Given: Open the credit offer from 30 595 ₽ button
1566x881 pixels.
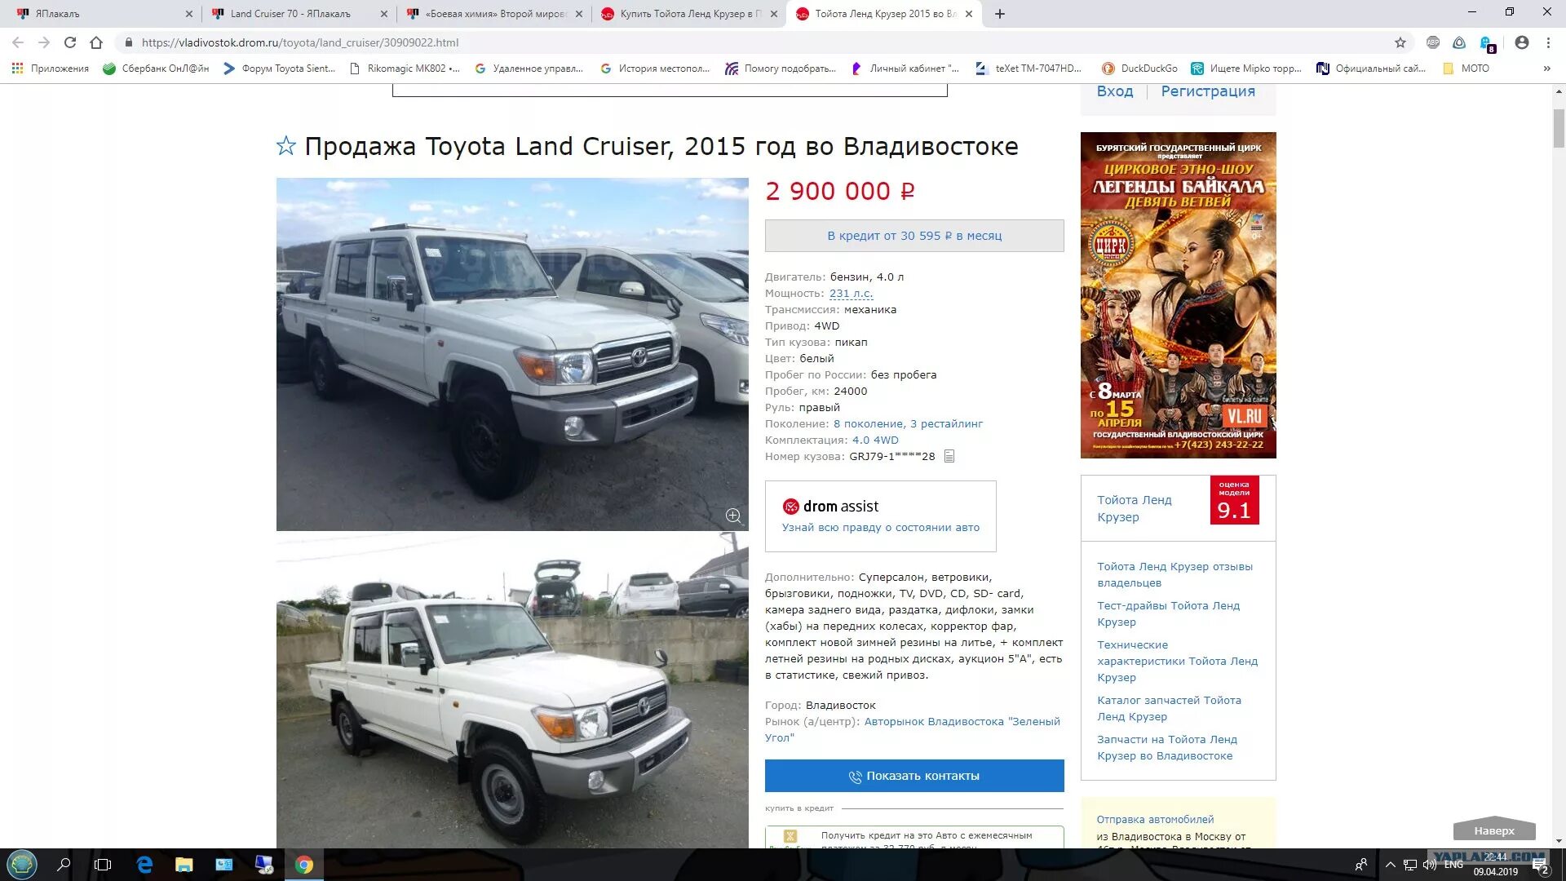Looking at the screenshot, I should pos(914,236).
